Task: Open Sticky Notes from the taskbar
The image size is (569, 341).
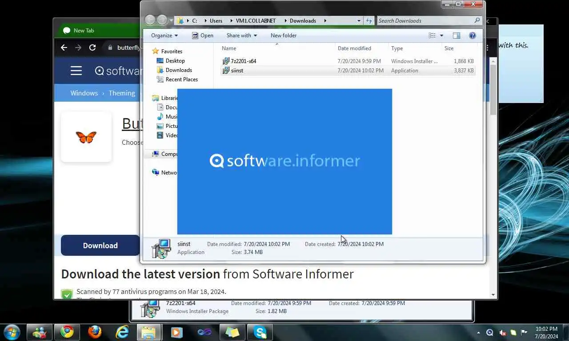Action: pyautogui.click(x=232, y=332)
